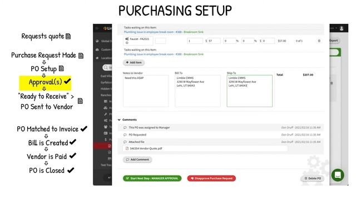
Task: Select the Hidden Valley location in sidebar
Action: (106, 89)
